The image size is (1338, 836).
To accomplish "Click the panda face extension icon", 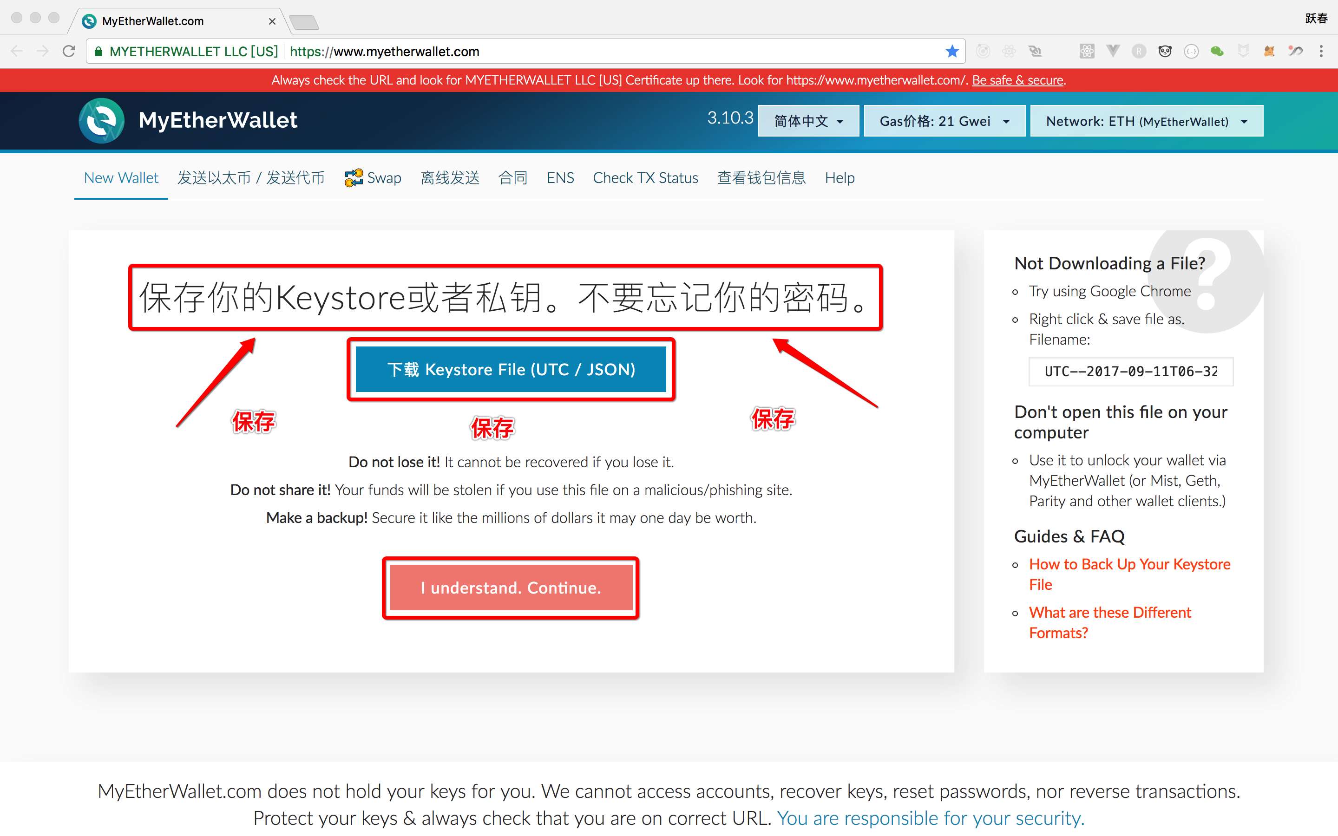I will pos(1165,52).
